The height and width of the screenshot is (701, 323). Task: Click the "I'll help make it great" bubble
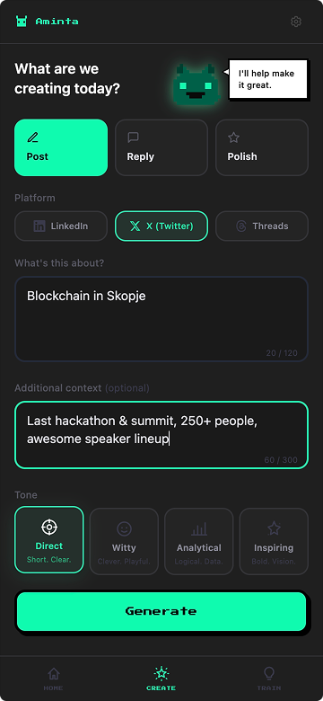(268, 79)
